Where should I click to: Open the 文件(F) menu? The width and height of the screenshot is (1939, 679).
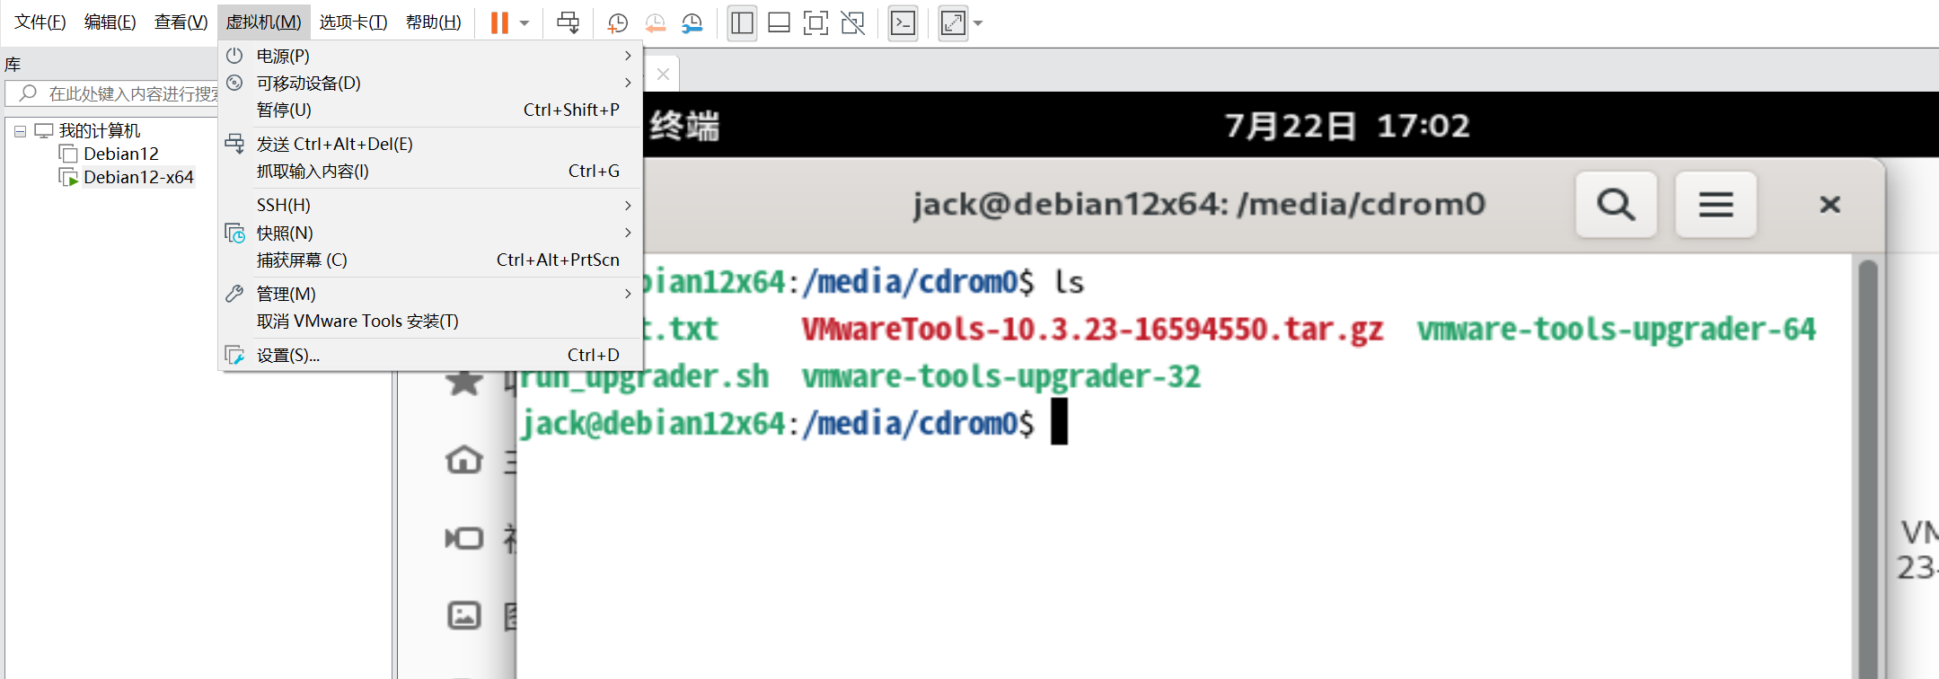[40, 22]
